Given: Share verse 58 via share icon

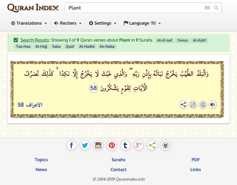Looking at the screenshot, I should pos(183,105).
